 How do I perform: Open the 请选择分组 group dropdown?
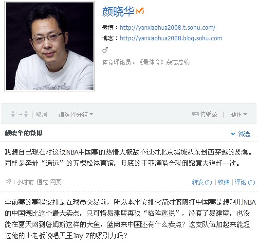click(75, 114)
